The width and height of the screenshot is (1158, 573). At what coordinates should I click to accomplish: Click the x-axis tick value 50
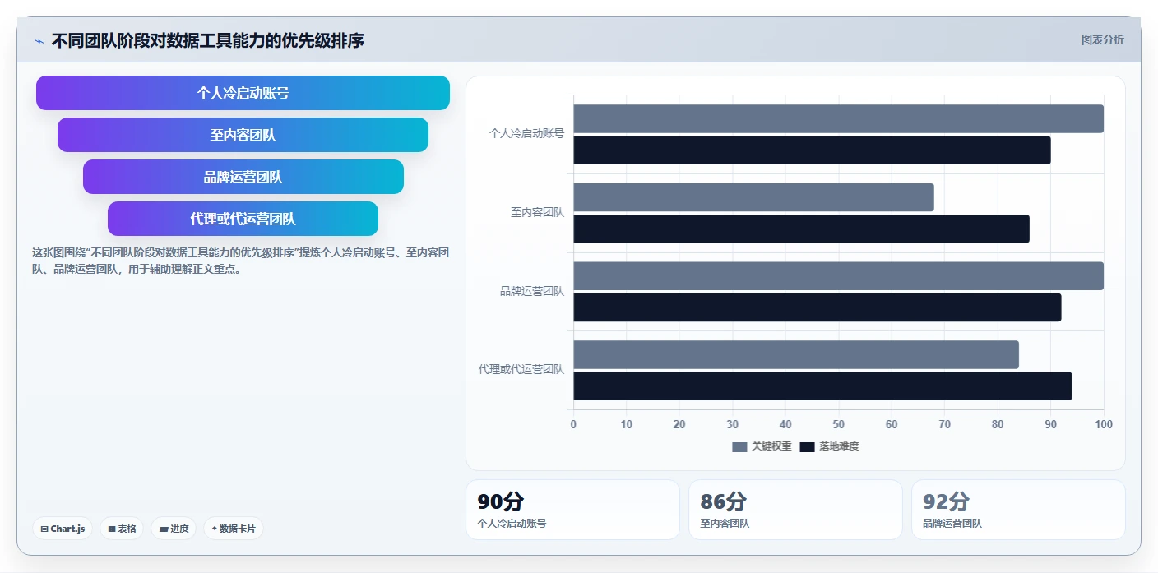(x=838, y=424)
